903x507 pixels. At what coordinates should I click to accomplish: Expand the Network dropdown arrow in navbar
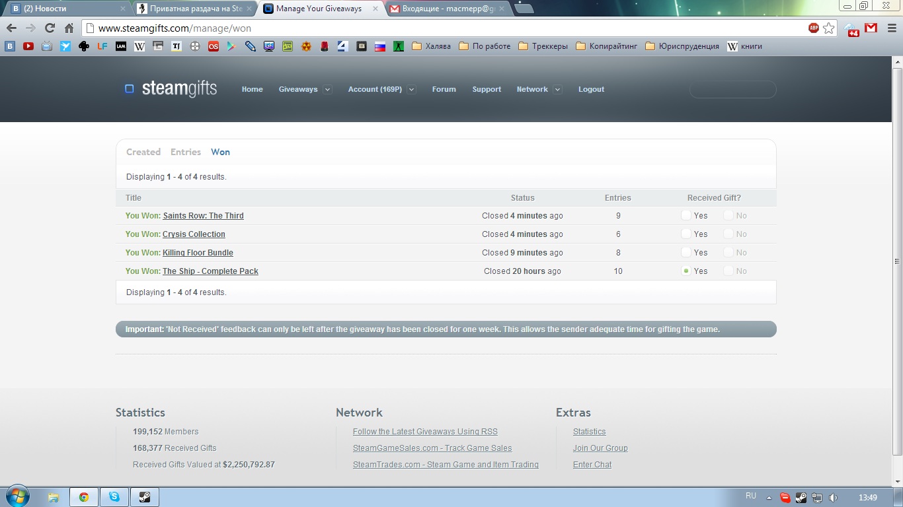[557, 90]
